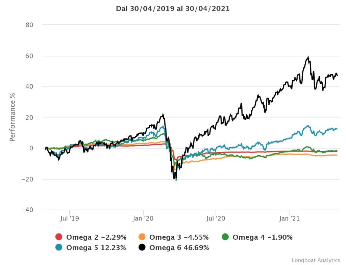
Task: Click the orange Omega 3 legend marker
Action: (143, 237)
